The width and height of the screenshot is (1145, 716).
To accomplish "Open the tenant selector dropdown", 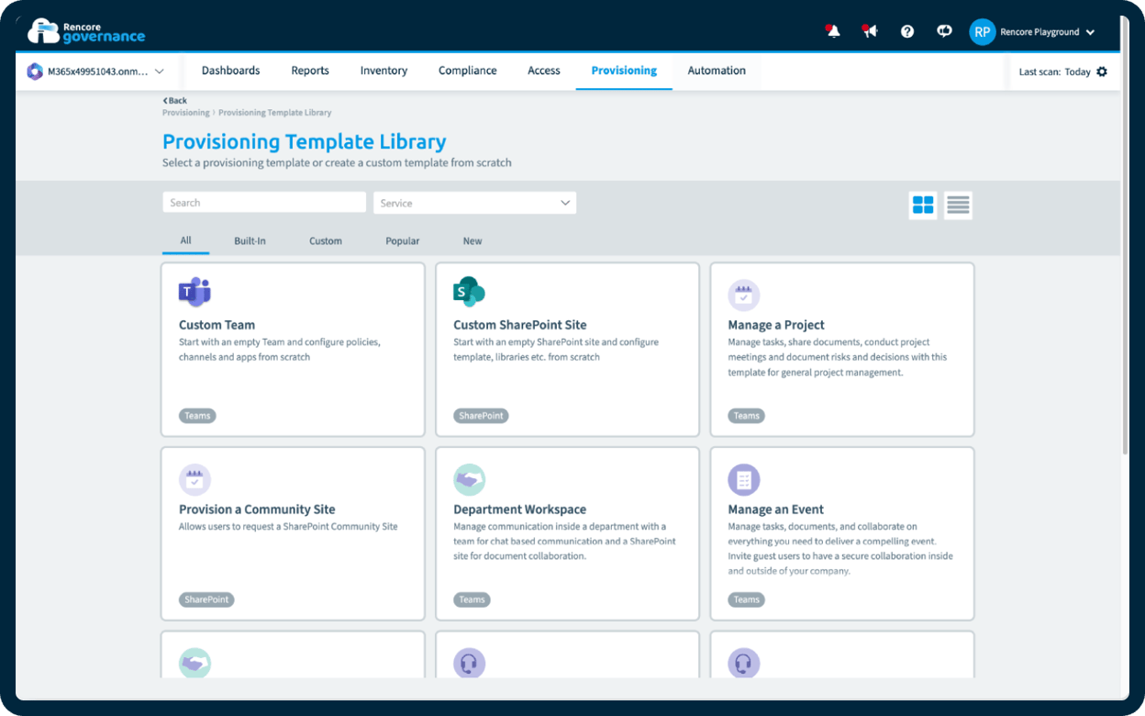I will (98, 71).
